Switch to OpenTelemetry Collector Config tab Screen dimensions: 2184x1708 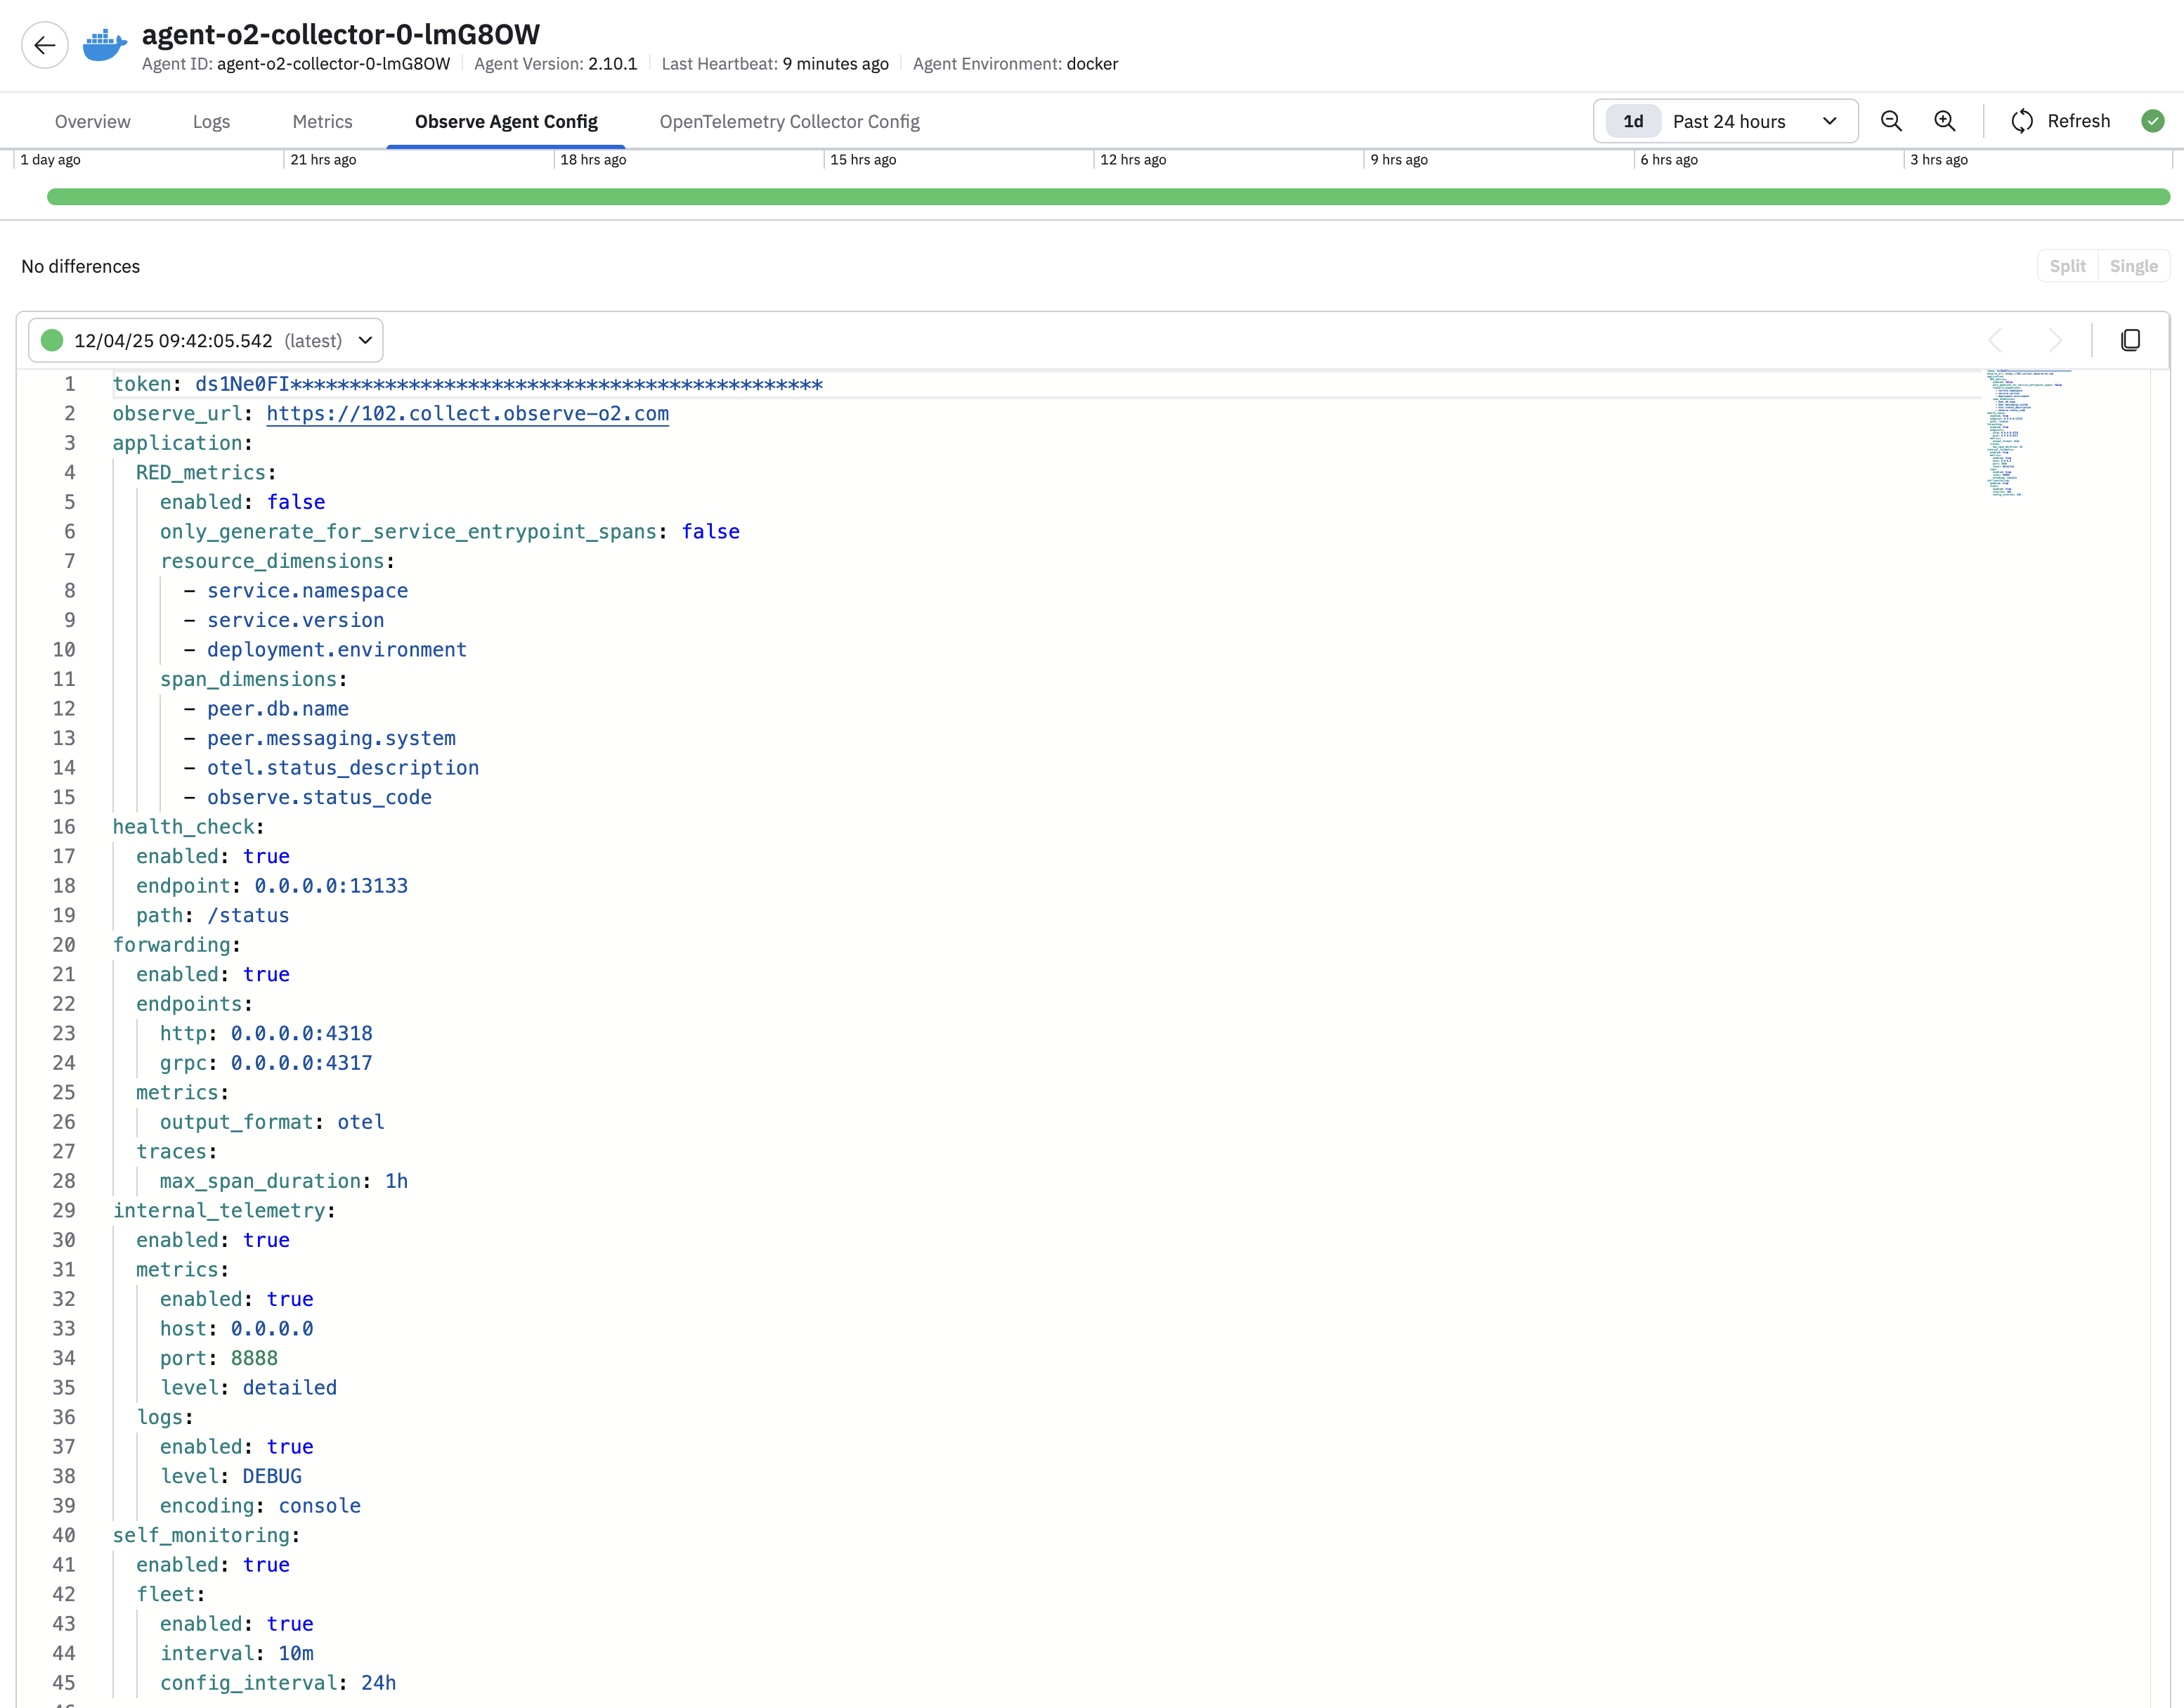point(789,121)
